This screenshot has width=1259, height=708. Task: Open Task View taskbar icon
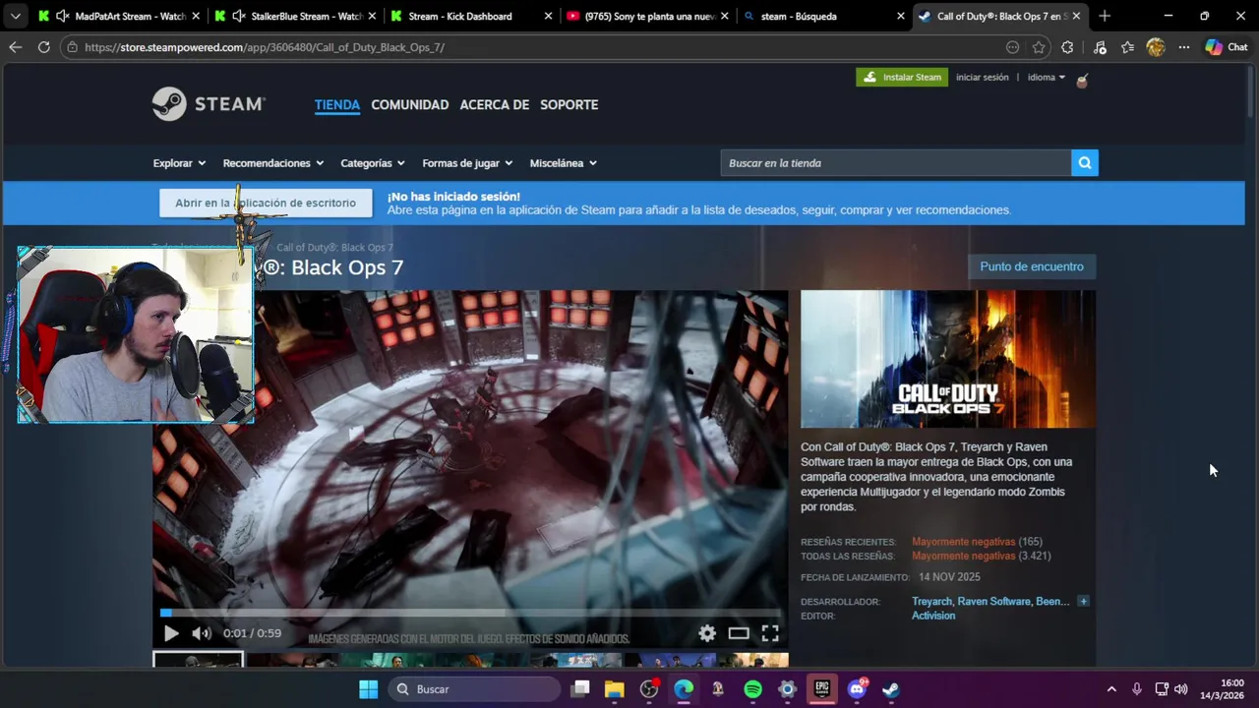coord(580,689)
